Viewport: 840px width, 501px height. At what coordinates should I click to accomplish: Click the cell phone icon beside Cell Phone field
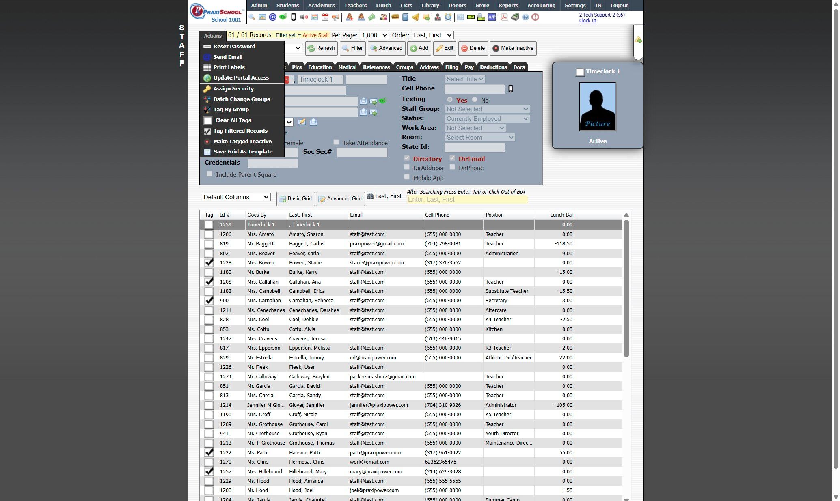click(510, 89)
